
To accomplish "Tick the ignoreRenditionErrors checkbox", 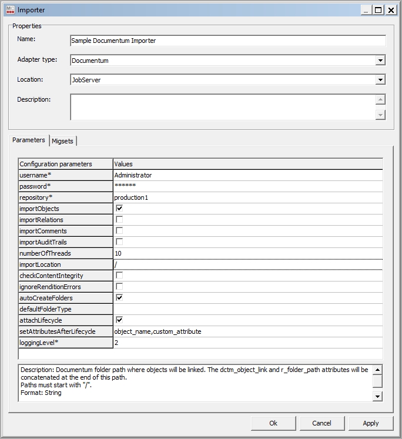I will (x=119, y=287).
